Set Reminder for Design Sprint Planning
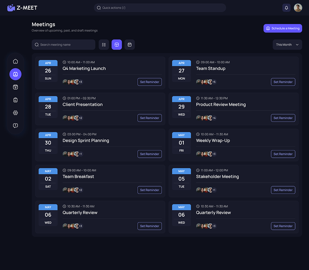The height and width of the screenshot is (270, 309). [x=150, y=154]
